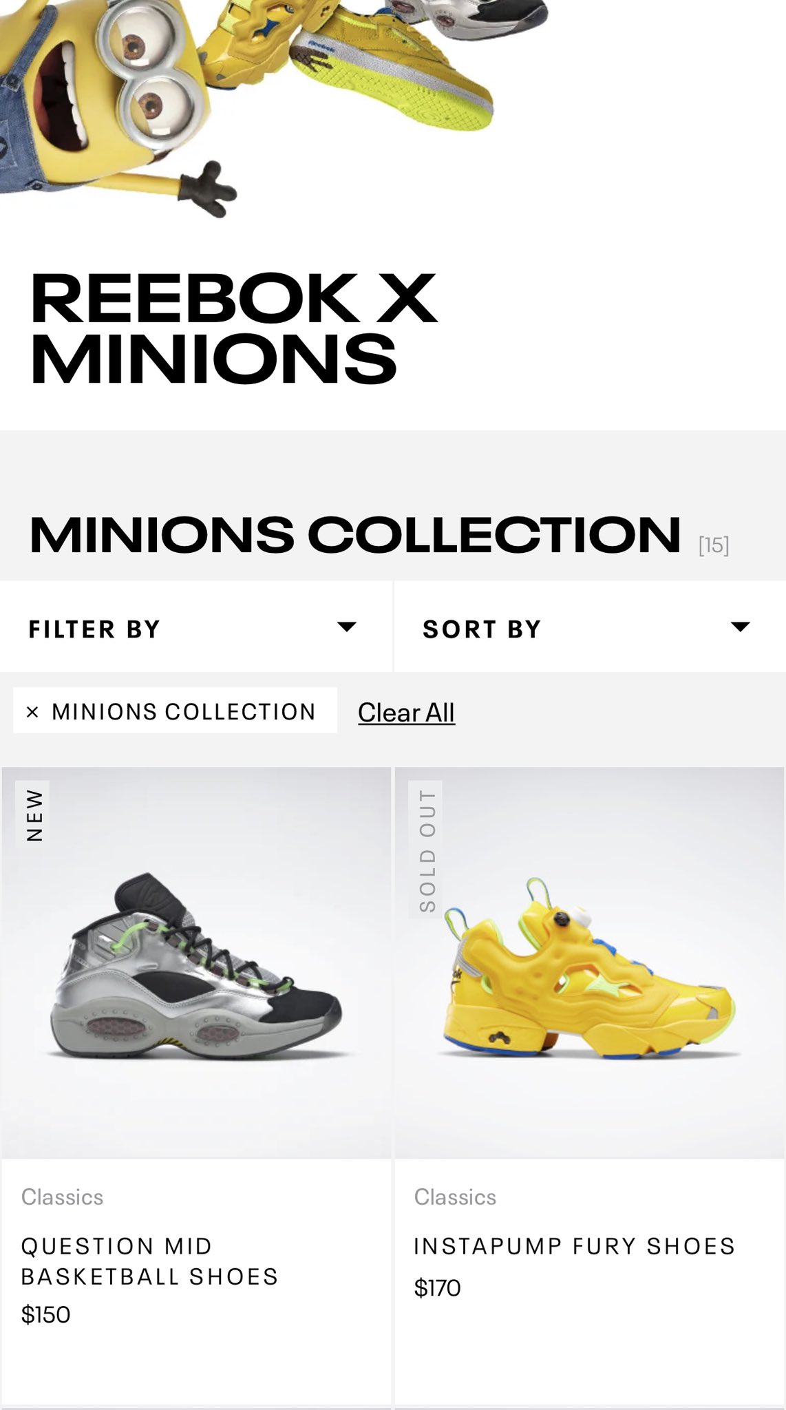
Task: Open the yellow Instapump Fury shoe image
Action: click(589, 962)
